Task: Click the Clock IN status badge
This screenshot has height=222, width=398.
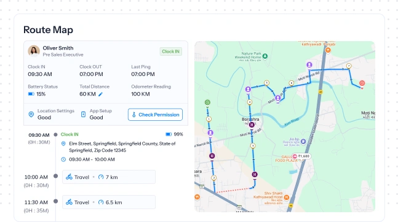Action: (x=170, y=52)
